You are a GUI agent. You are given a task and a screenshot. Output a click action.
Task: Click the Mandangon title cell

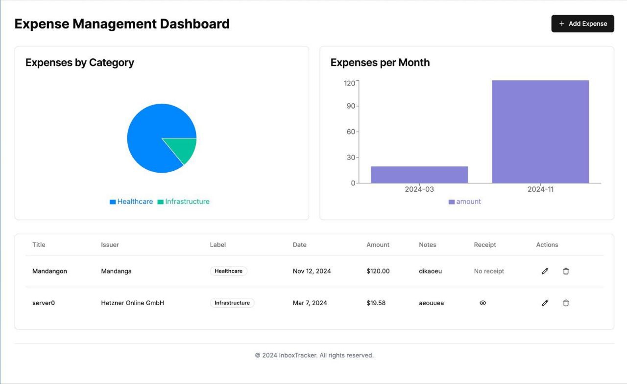click(49, 271)
